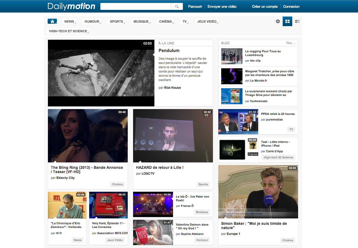This screenshot has width=358, height=248.
Task: Play the Pendulum featured video thumbnail
Action: pyautogui.click(x=101, y=73)
